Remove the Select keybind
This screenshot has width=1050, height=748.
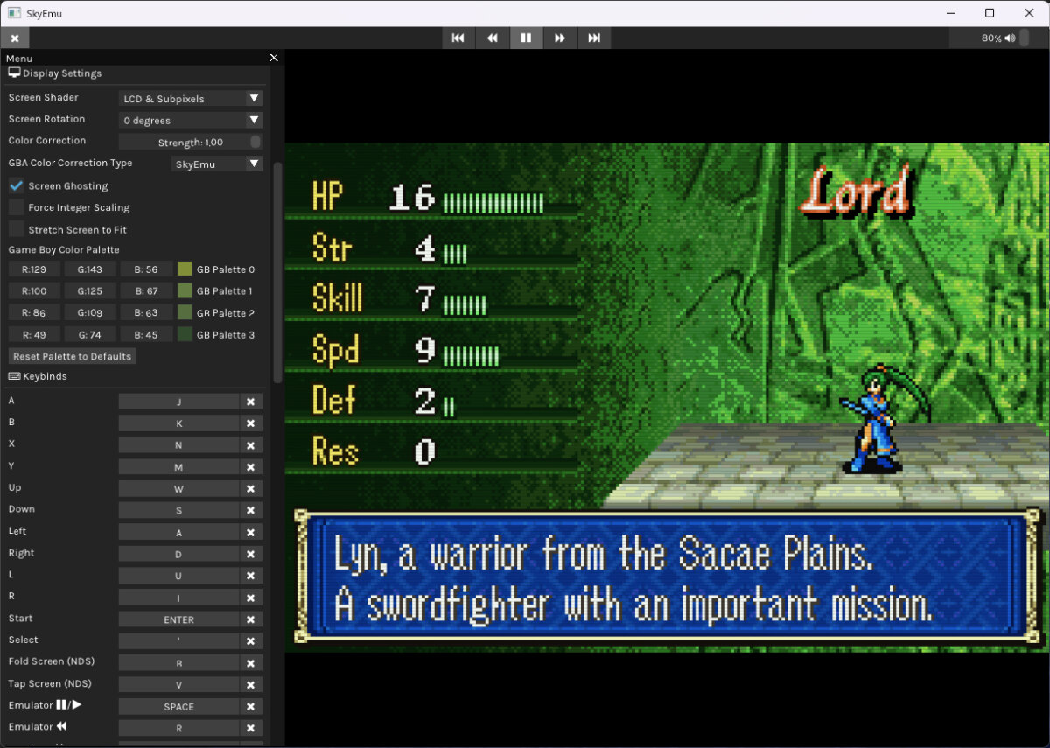pos(250,641)
